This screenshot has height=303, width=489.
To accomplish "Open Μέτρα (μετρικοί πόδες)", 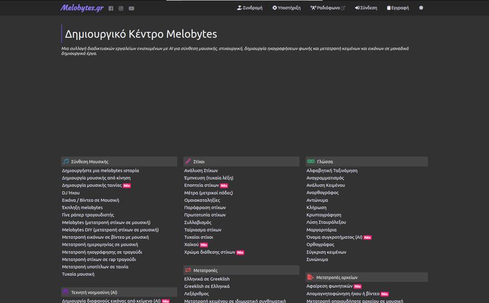I will coord(208,192).
